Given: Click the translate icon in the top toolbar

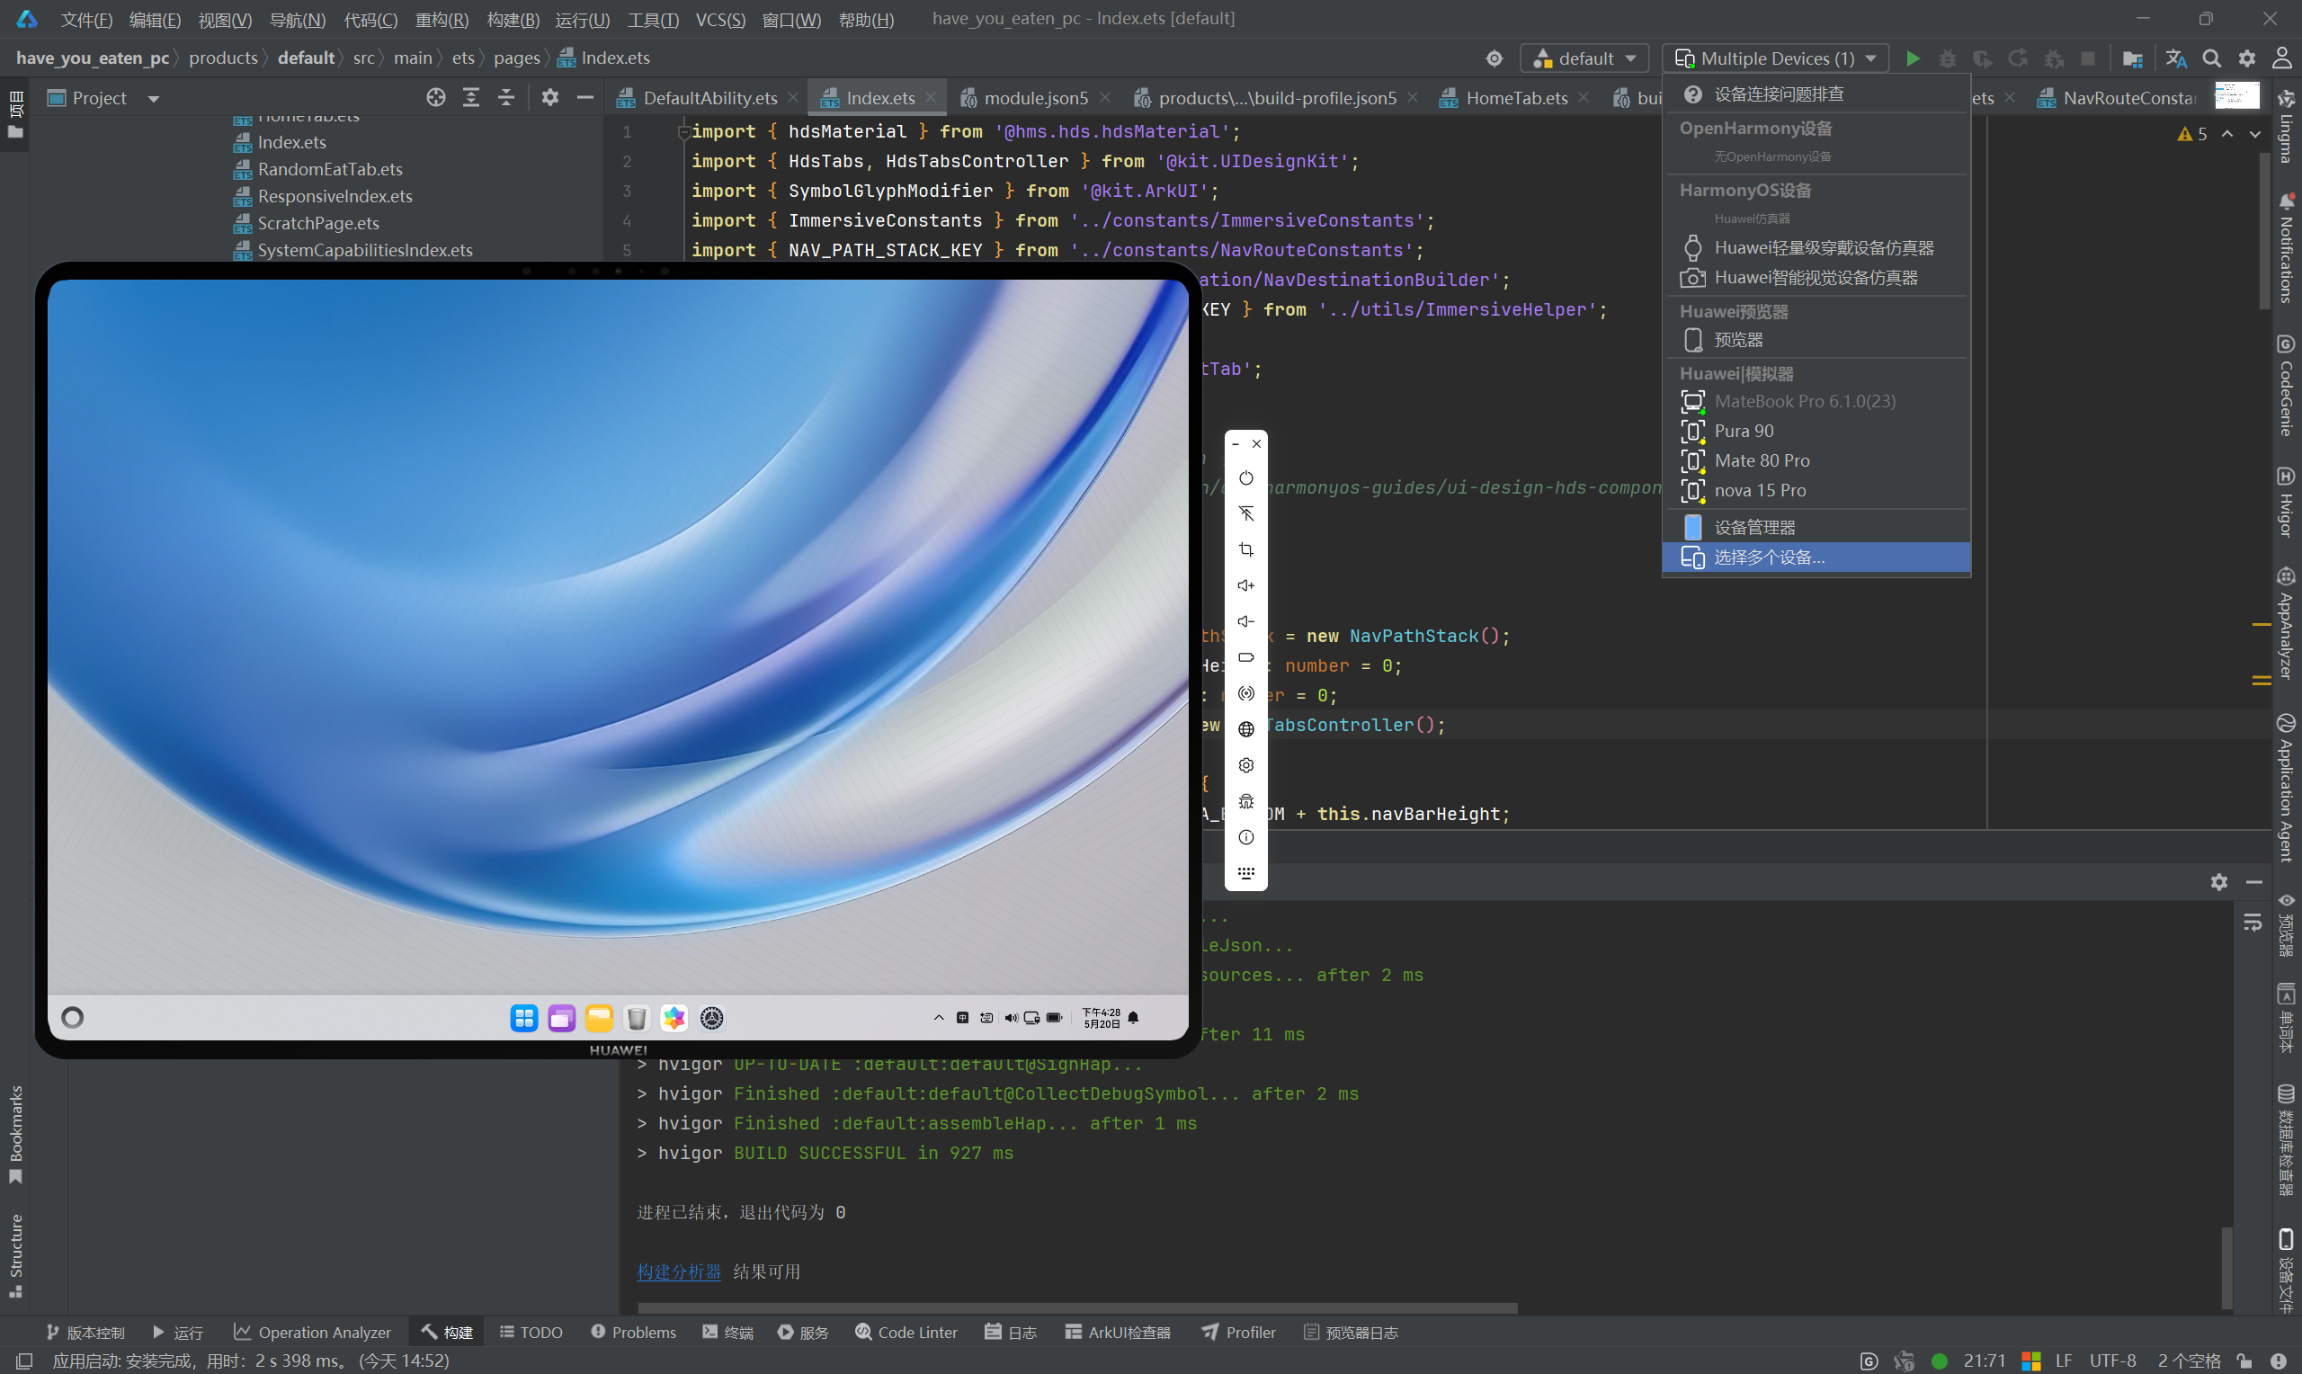Looking at the screenshot, I should (2176, 58).
